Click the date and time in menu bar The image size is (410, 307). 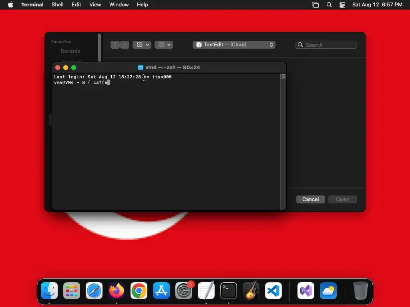coord(377,5)
